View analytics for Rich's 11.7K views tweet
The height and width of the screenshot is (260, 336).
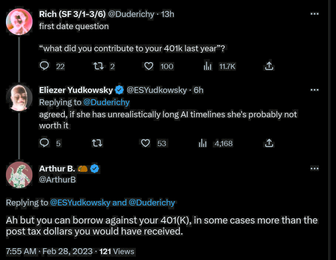[208, 66]
